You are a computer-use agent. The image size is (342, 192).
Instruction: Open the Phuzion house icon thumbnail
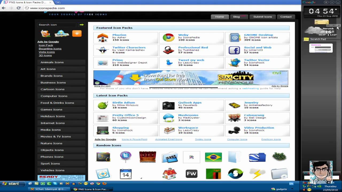pos(103,38)
